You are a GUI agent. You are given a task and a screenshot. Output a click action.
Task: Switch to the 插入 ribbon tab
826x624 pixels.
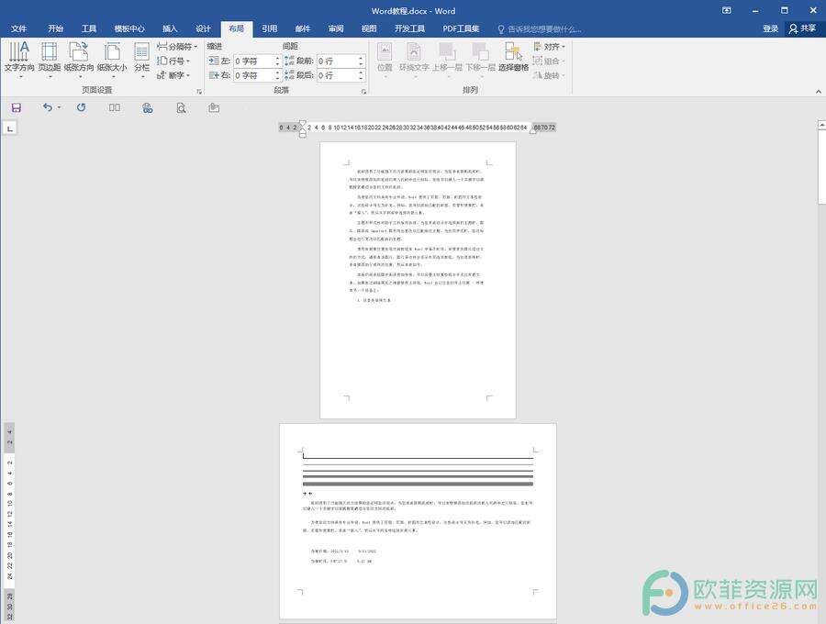click(169, 28)
